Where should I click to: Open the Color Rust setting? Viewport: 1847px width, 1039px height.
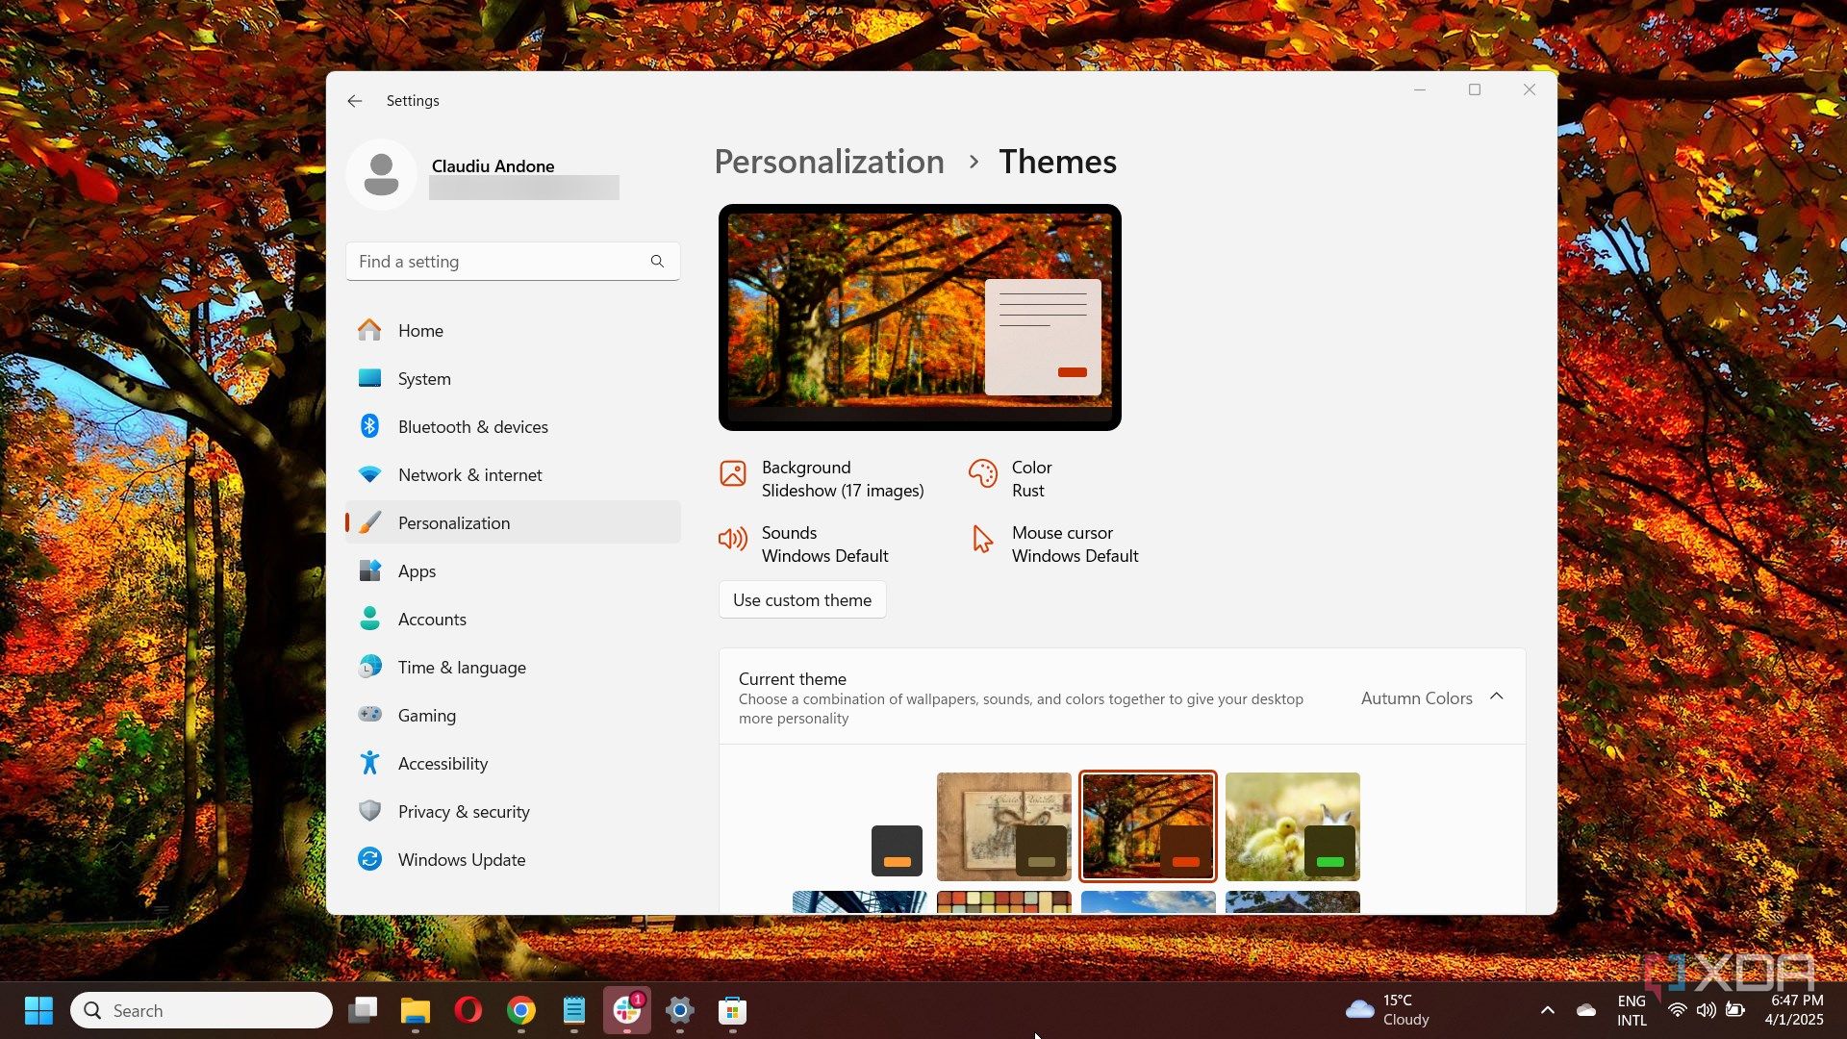pos(1010,479)
